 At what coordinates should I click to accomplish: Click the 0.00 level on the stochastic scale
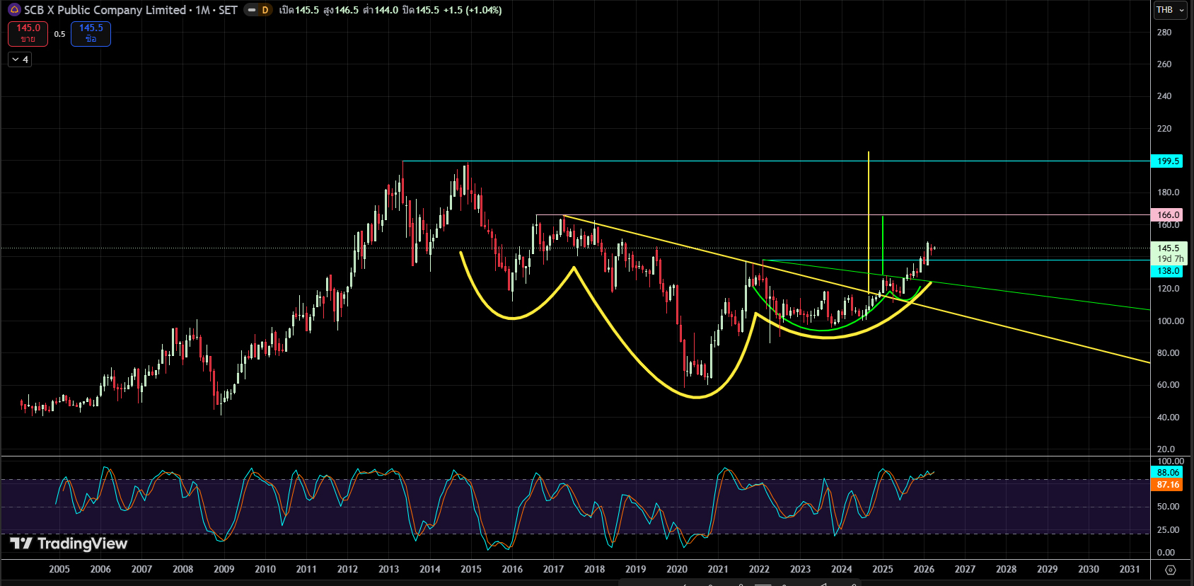point(1166,553)
